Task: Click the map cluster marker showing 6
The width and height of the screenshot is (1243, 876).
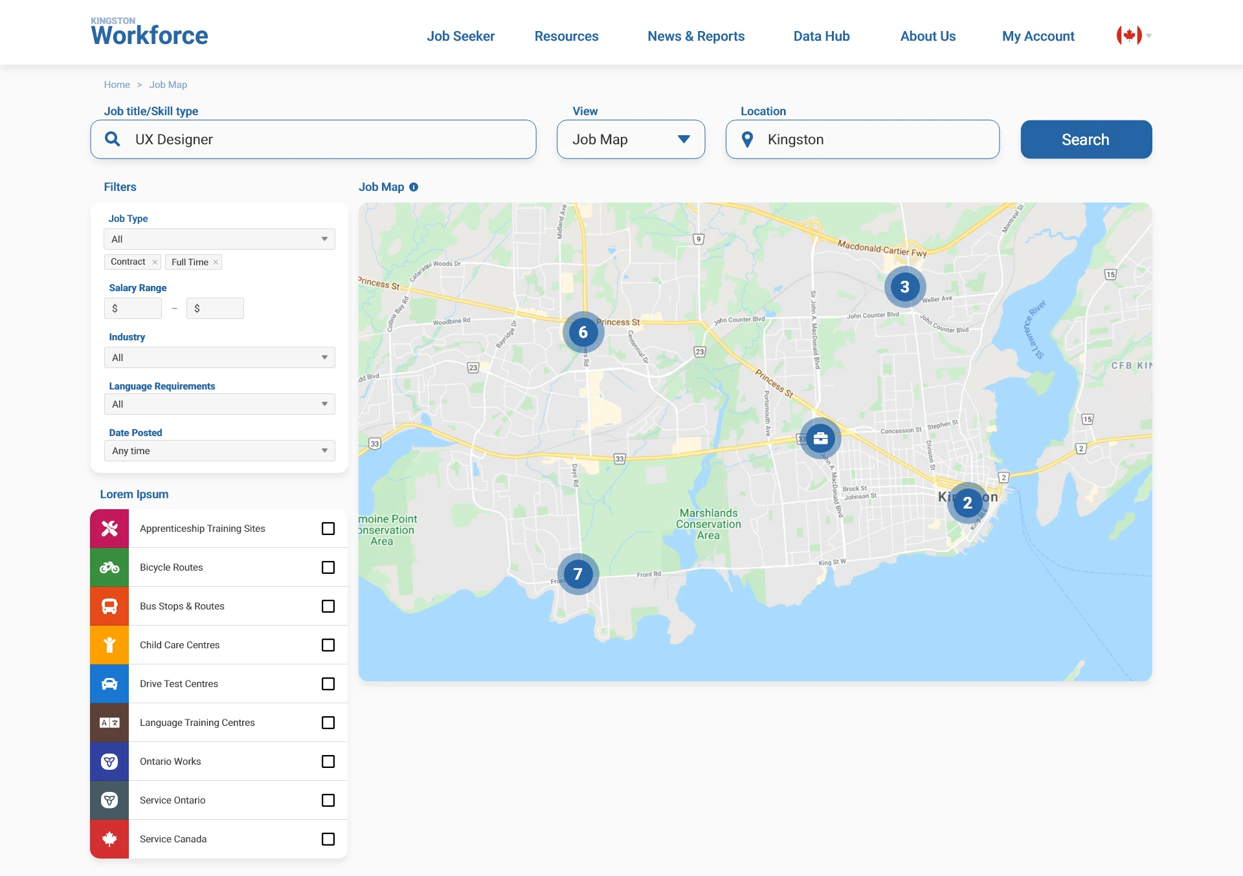Action: (583, 333)
